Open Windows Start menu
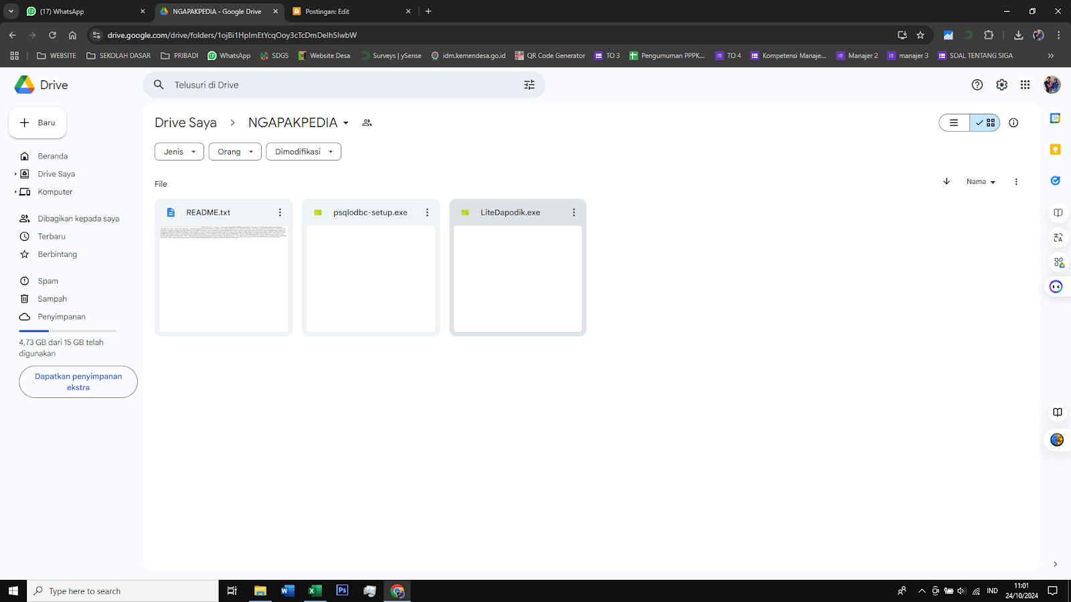The image size is (1071, 602). point(13,591)
